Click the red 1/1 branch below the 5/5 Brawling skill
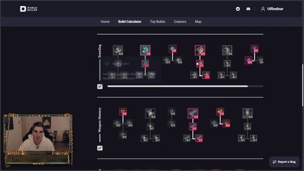304x171 pixels. click(x=206, y=75)
